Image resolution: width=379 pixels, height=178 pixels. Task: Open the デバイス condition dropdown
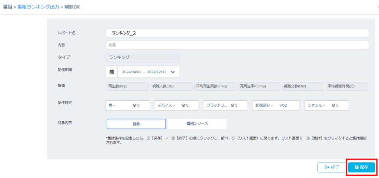click(x=177, y=105)
